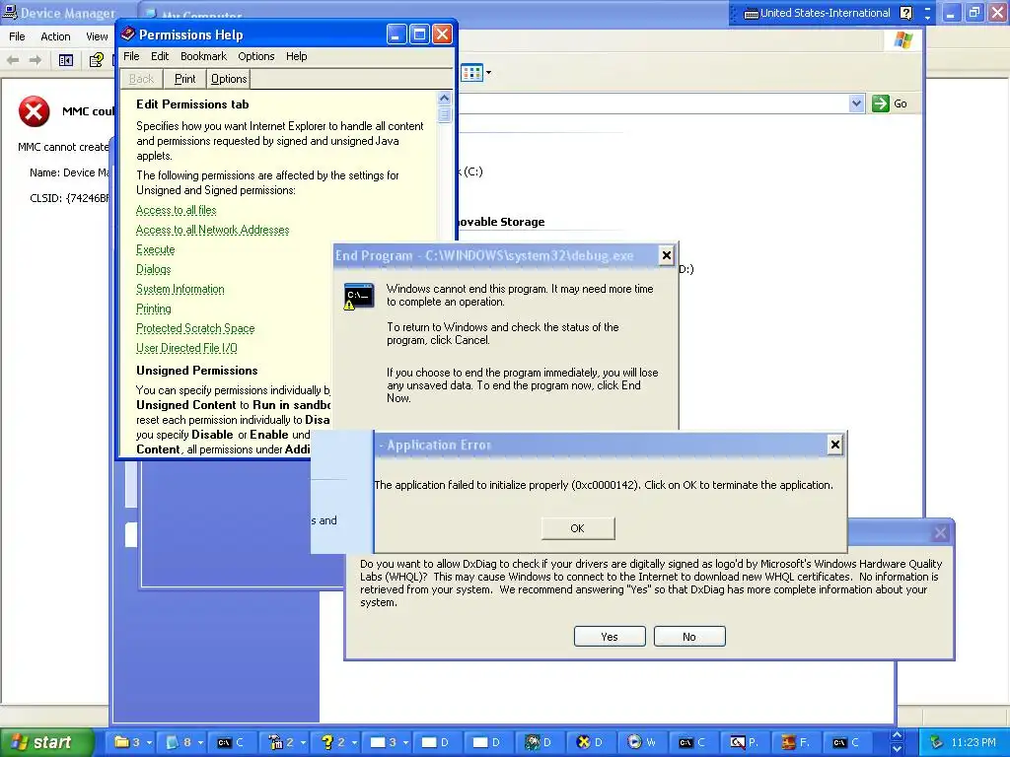Open View menu in Device Manager
1010x757 pixels.
97,36
